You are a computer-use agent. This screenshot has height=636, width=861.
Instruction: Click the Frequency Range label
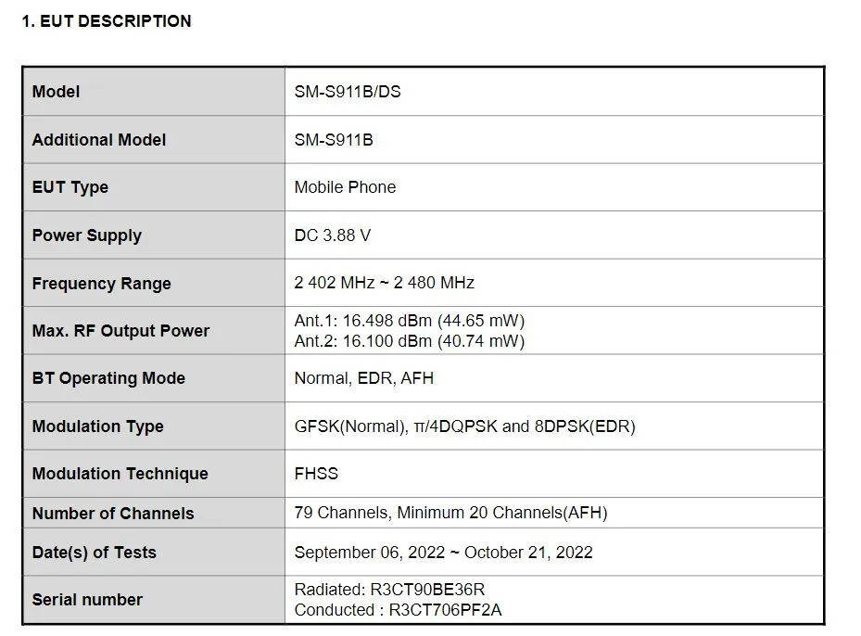coord(102,284)
